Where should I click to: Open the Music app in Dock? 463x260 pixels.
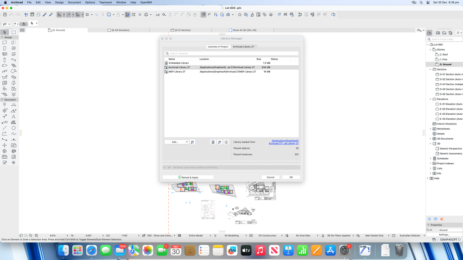click(x=260, y=251)
